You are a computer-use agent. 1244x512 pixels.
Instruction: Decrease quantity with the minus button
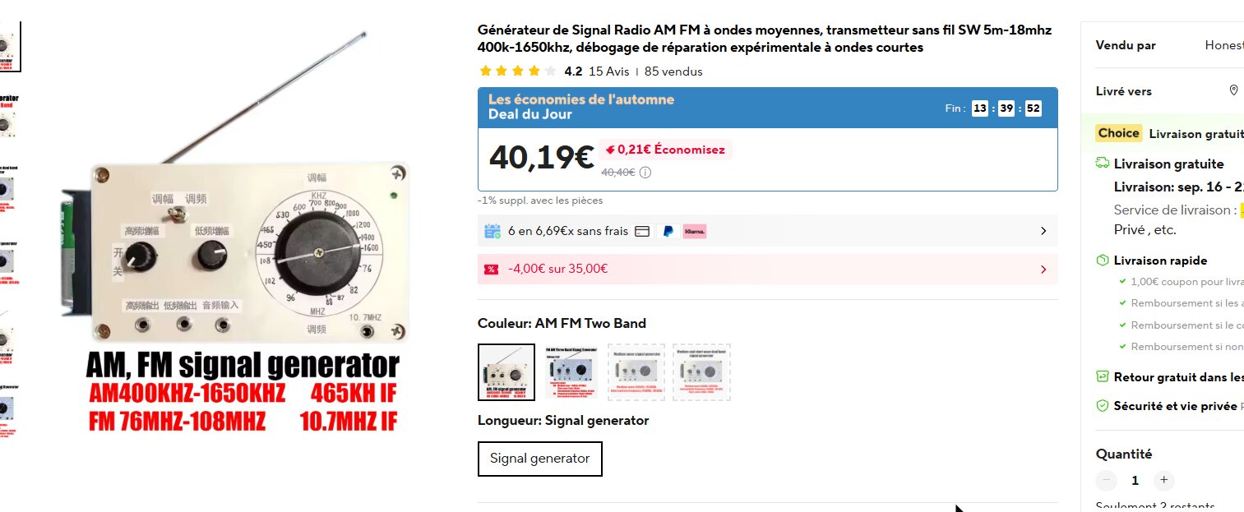(1107, 480)
